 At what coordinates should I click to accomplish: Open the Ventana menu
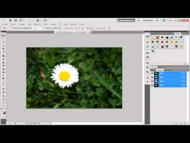[73, 24]
